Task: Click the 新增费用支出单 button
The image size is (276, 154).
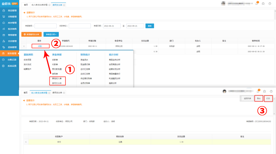Action: (x=31, y=34)
